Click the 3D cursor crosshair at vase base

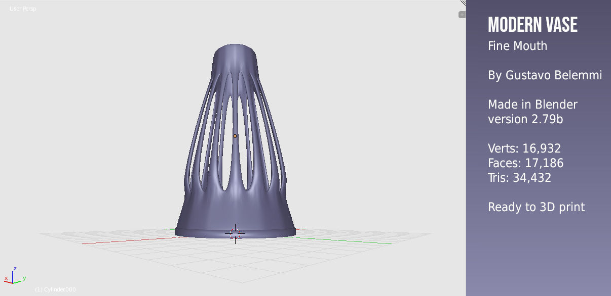[235, 233]
